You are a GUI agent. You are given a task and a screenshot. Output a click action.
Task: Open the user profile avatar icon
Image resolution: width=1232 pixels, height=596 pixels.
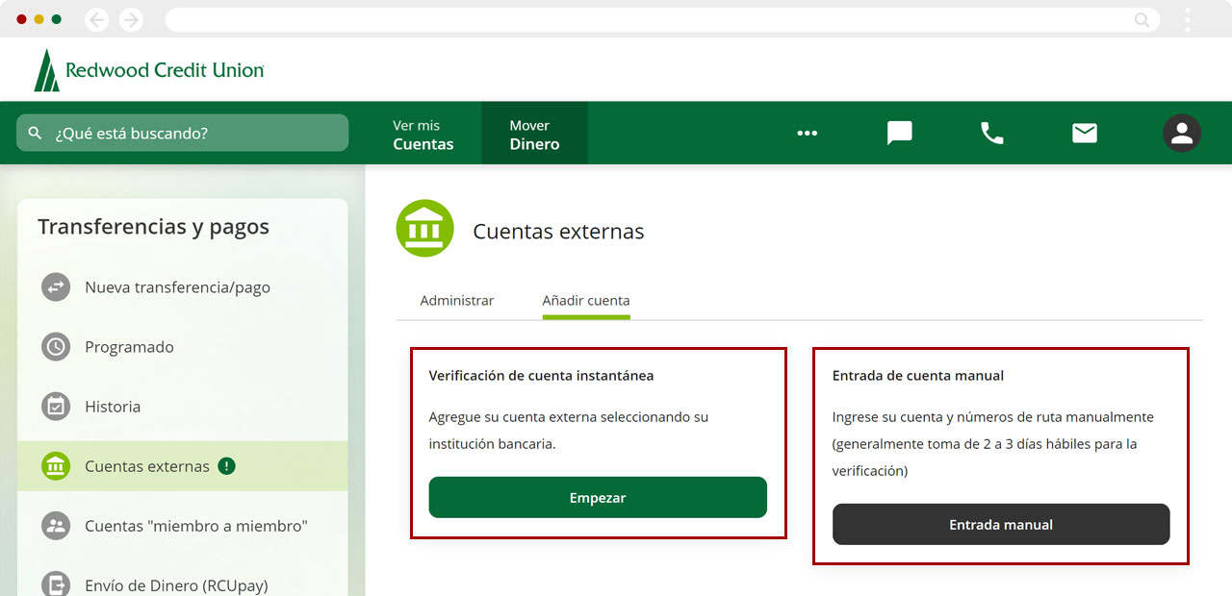pos(1182,134)
